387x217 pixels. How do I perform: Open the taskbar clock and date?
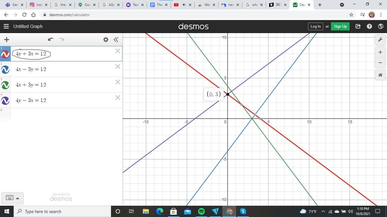pos(363,211)
